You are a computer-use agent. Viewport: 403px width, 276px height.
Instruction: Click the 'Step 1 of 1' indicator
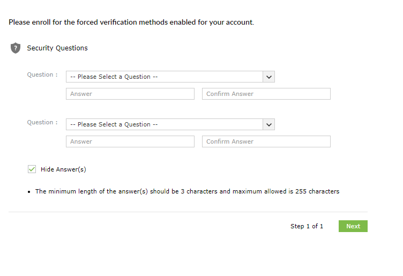coord(307,226)
